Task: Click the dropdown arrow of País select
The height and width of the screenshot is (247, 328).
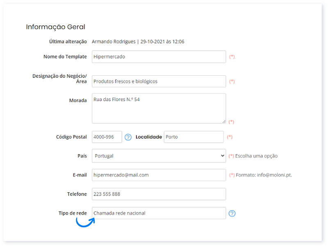Action: coord(222,156)
